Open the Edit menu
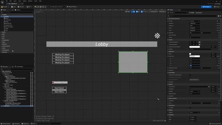Viewport: 222px width, 125px height. (x=10, y=1)
